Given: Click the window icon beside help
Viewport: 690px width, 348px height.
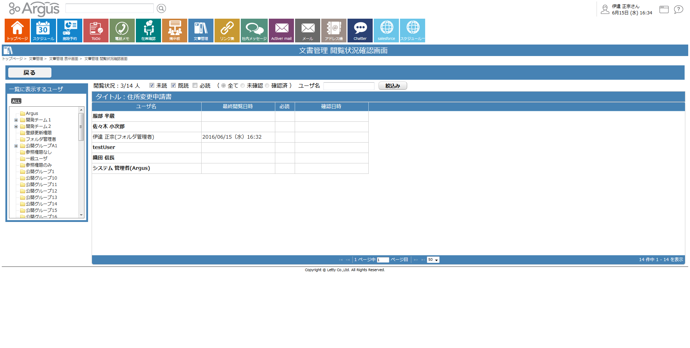Looking at the screenshot, I should [x=664, y=9].
